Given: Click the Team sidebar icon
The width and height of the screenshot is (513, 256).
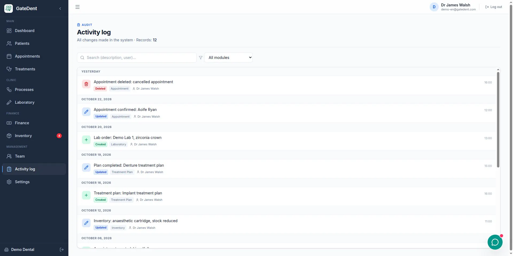Looking at the screenshot, I should (9, 156).
